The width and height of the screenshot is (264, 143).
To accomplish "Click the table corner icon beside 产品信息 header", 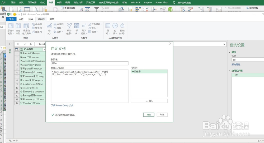I will [x=17, y=49].
